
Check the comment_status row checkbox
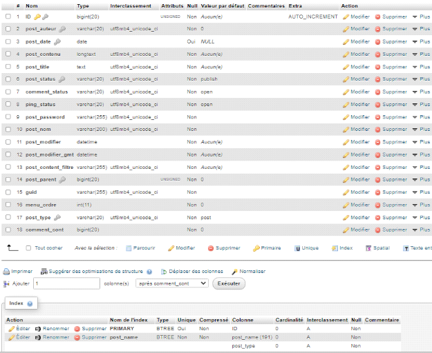(x=8, y=92)
